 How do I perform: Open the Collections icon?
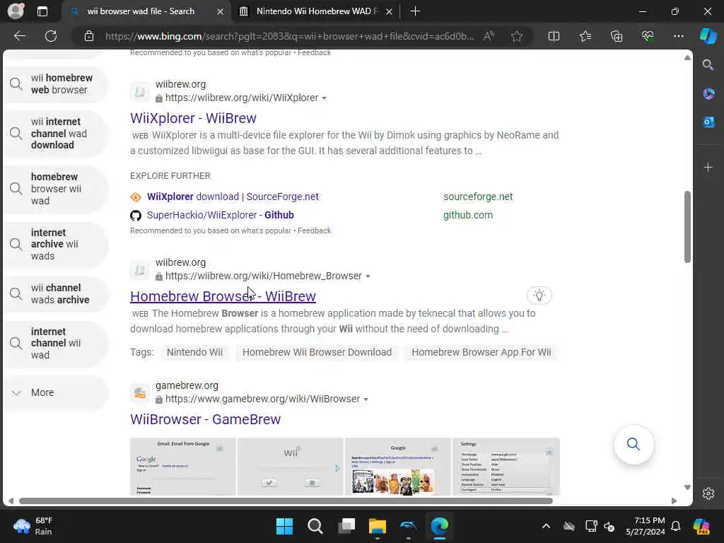[x=617, y=36]
